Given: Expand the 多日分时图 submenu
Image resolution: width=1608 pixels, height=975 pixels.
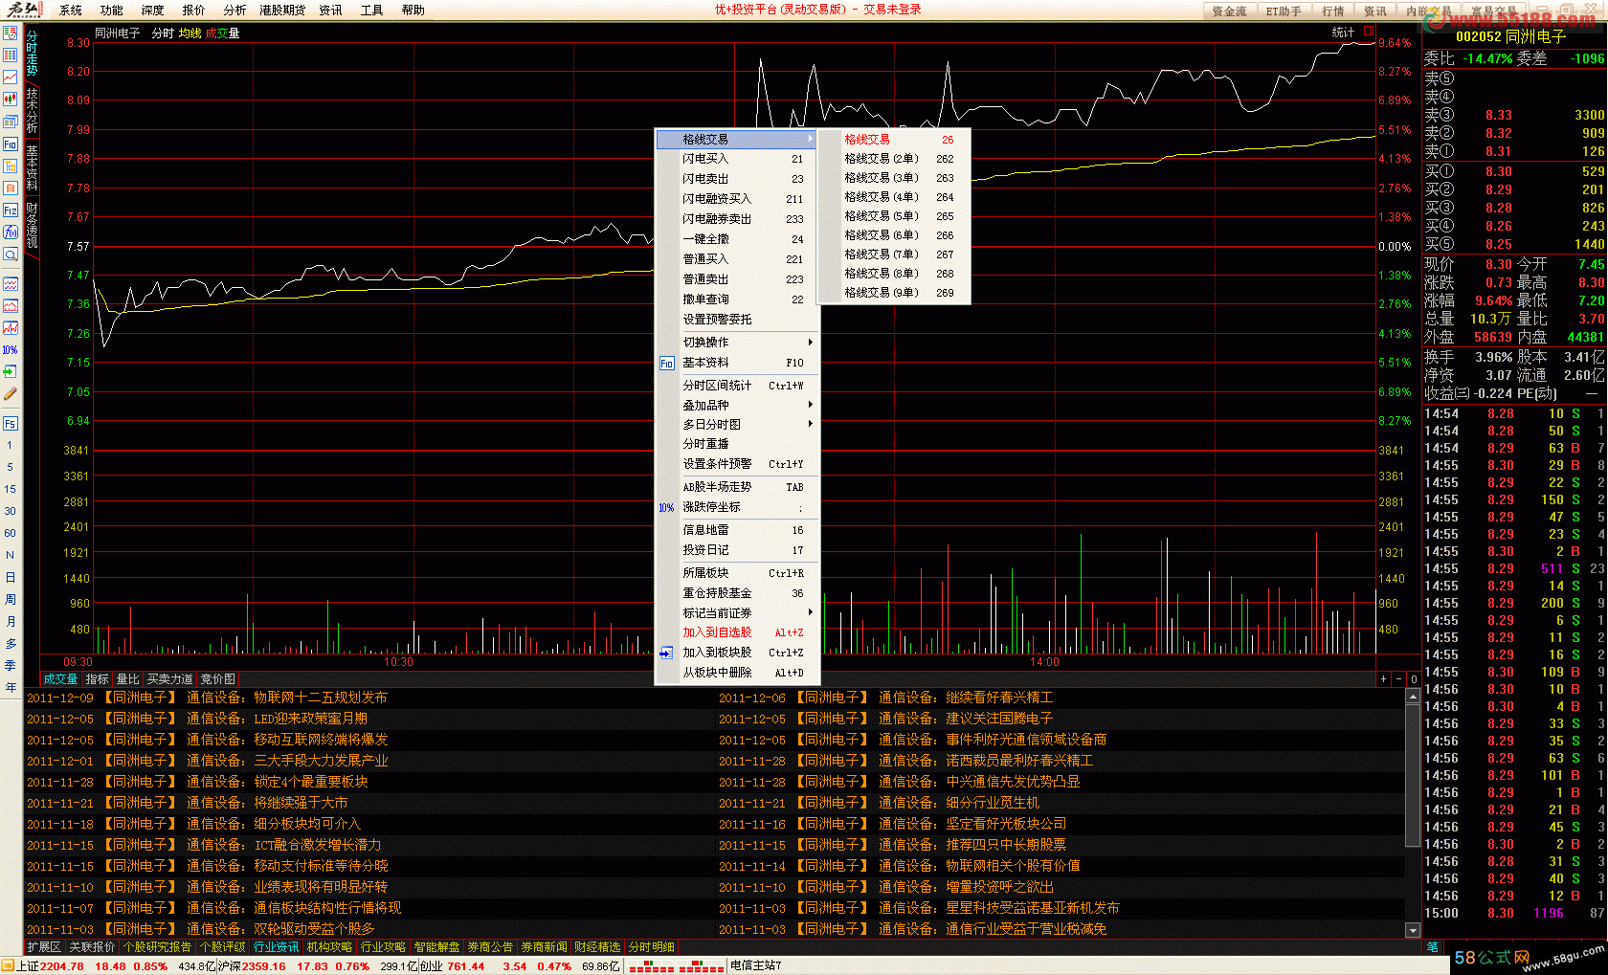Looking at the screenshot, I should tap(735, 424).
